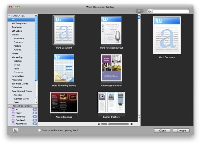Open the search magnifier options dropdown
The height and width of the screenshot is (145, 201).
tap(149, 11)
